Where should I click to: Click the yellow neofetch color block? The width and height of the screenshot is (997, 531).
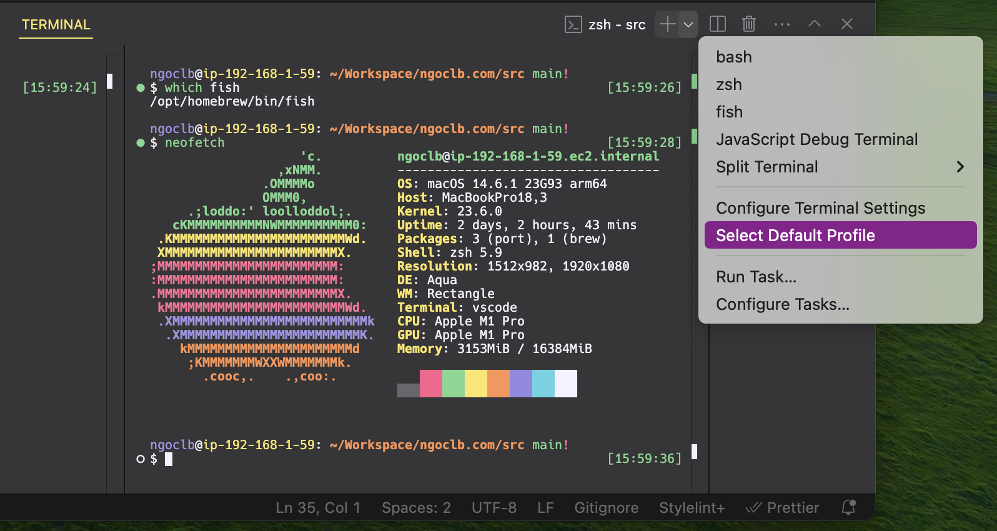[476, 384]
